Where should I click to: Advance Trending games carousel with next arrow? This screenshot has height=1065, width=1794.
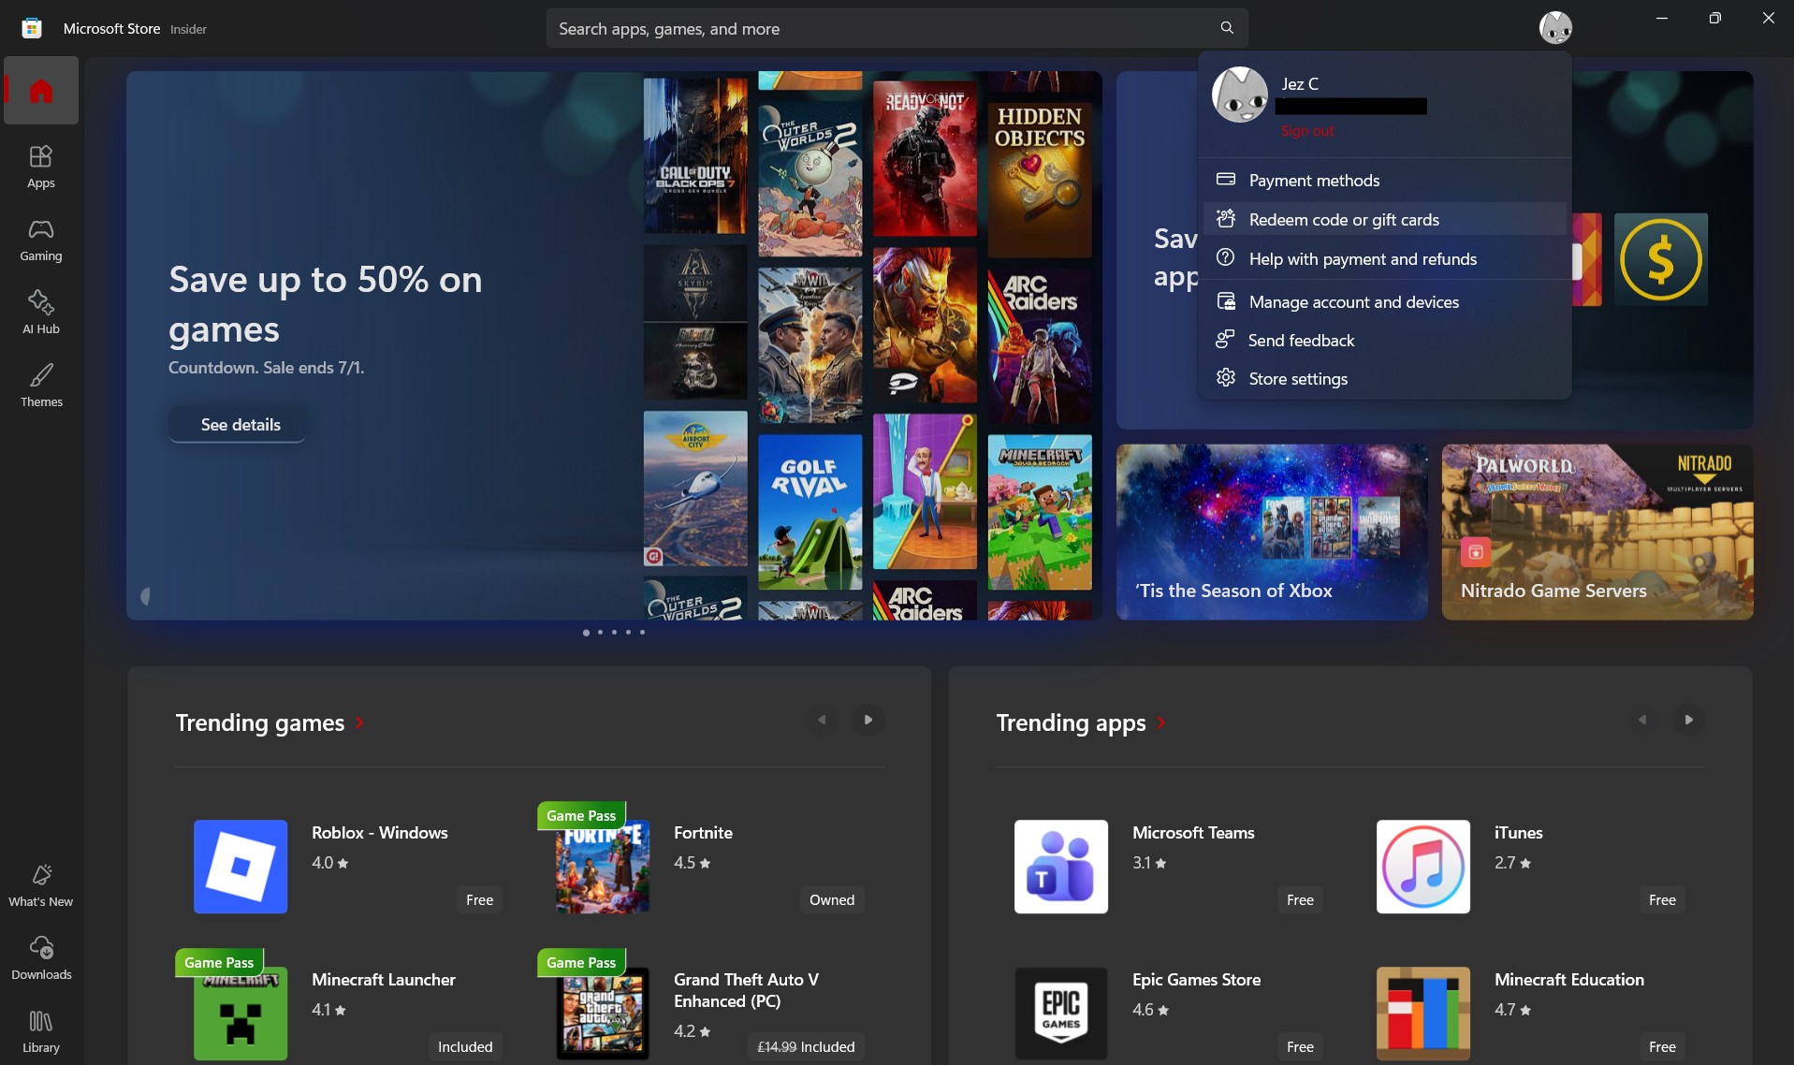coord(868,720)
